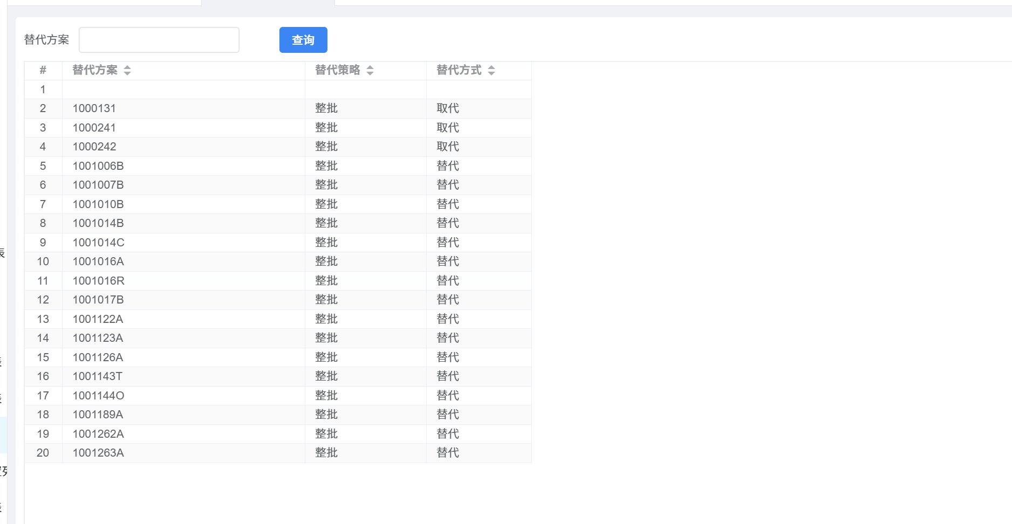Select row with scheme 1000241

point(94,128)
